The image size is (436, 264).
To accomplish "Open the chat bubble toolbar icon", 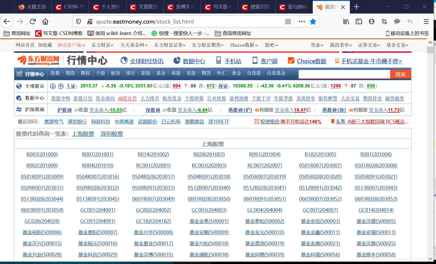I will [x=397, y=21].
